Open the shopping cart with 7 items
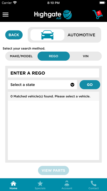Viewport: 107px width, 191px height. point(98,14)
